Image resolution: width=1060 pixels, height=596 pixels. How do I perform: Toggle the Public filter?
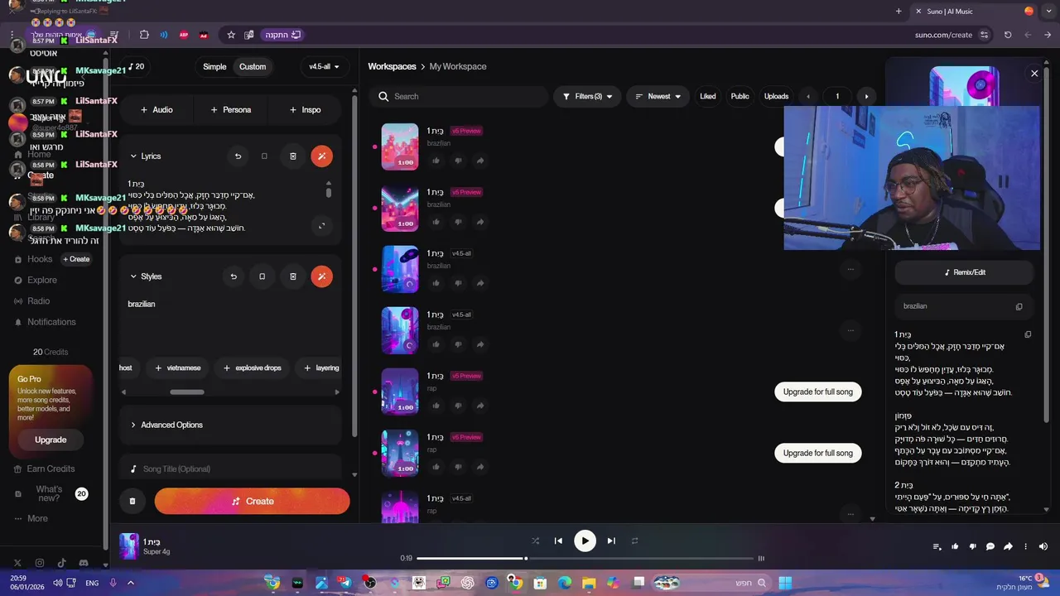[x=740, y=96]
